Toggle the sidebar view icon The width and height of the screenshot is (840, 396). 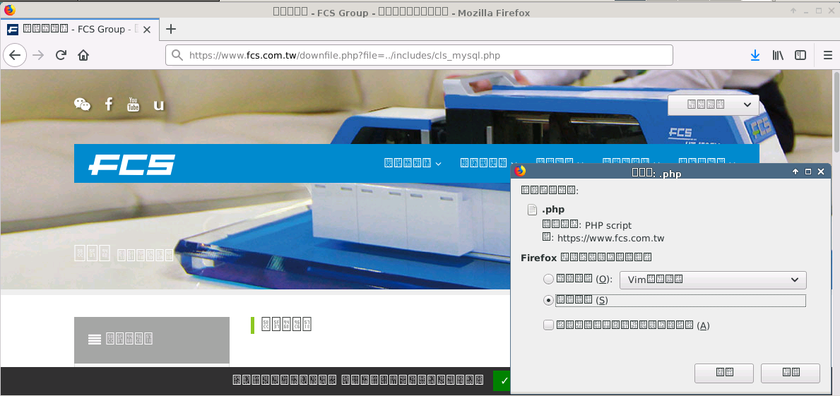click(800, 55)
